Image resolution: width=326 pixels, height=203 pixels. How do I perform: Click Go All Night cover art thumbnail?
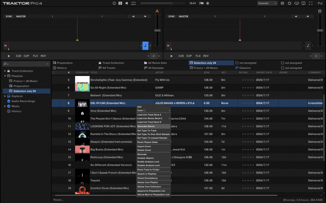pos(82,87)
